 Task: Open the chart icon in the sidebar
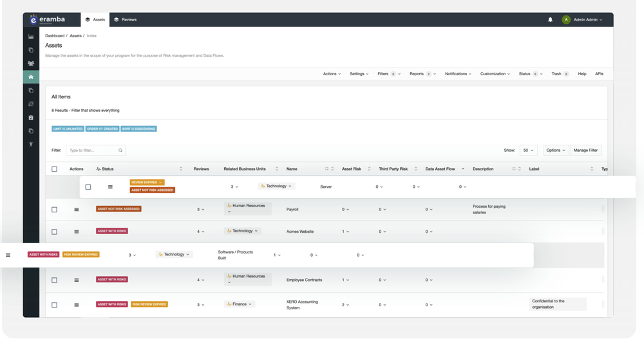pyautogui.click(x=31, y=37)
